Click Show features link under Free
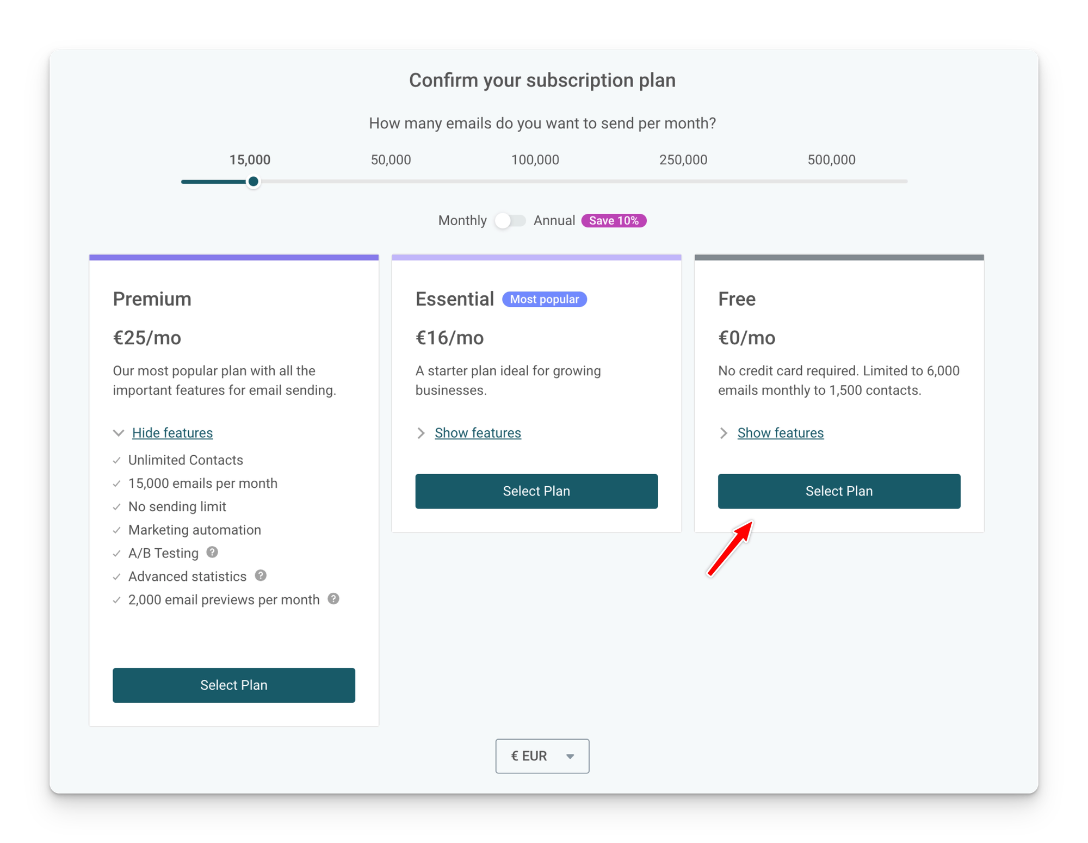This screenshot has width=1088, height=843. (780, 433)
